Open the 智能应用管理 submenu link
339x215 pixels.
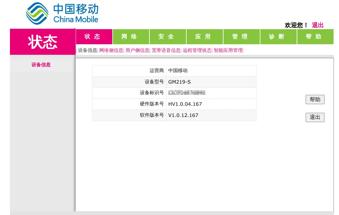pyautogui.click(x=228, y=50)
